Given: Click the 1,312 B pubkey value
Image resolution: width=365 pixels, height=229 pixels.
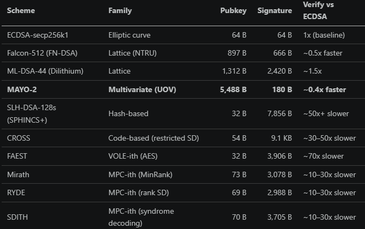Looking at the screenshot, I should point(234,71).
